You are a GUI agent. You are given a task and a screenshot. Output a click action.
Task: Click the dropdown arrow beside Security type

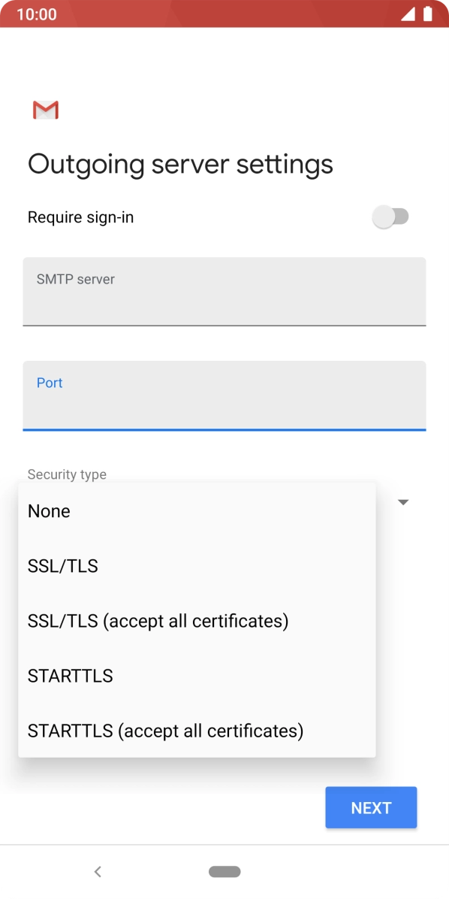(403, 501)
